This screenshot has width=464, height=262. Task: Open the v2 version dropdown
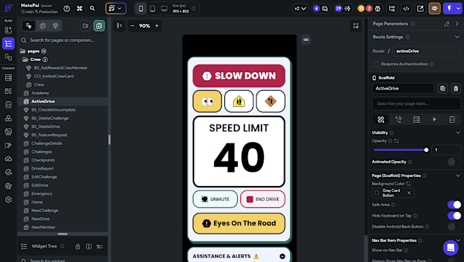tap(300, 8)
